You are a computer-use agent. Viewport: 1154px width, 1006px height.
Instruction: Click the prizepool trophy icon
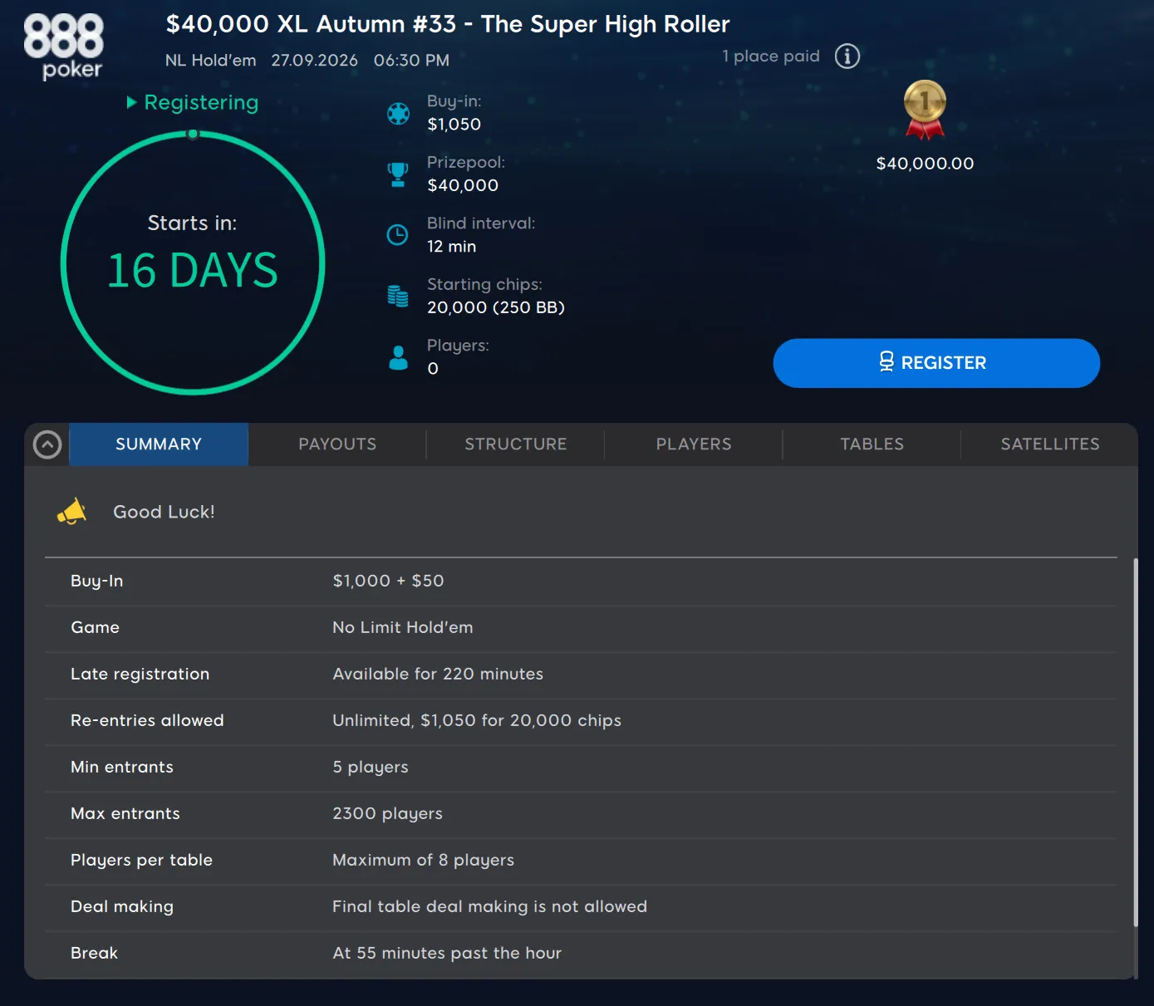tap(398, 174)
